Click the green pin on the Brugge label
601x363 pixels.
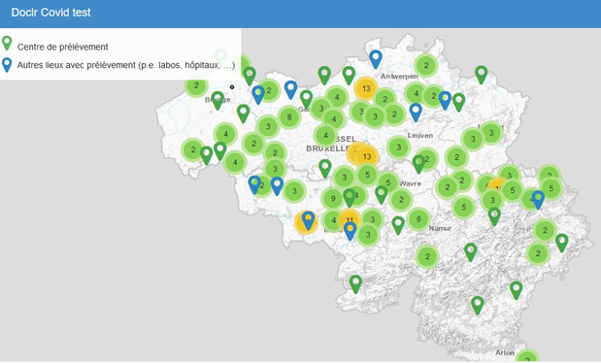tap(217, 100)
